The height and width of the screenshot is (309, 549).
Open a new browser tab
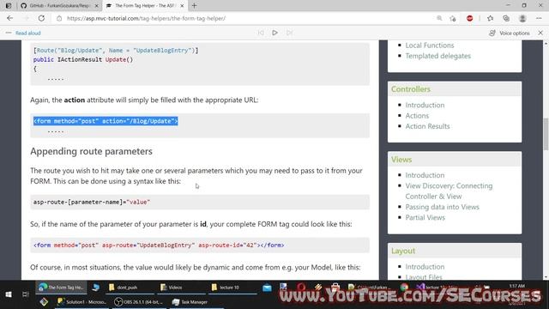point(194,6)
